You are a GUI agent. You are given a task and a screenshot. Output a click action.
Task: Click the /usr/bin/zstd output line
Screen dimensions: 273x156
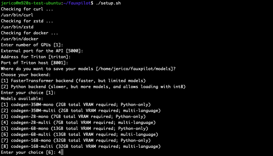point(17,27)
